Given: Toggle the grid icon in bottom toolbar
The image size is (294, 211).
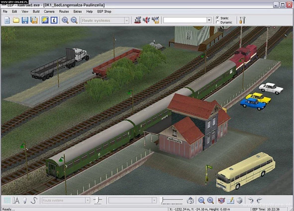Looking at the screenshot, I should 7,201.
